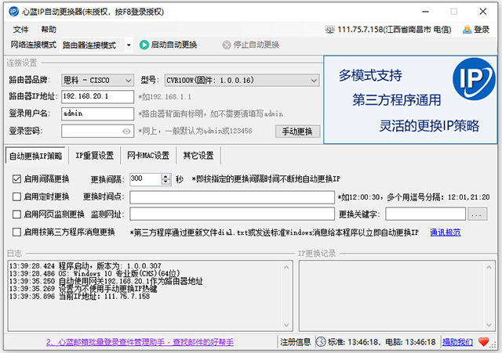Viewport: 502px width, 353px height.
Task: Click the large IP logo in banner
Action: click(x=474, y=79)
